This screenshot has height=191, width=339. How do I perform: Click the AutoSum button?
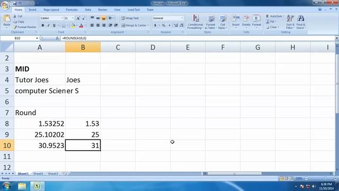(x=274, y=16)
